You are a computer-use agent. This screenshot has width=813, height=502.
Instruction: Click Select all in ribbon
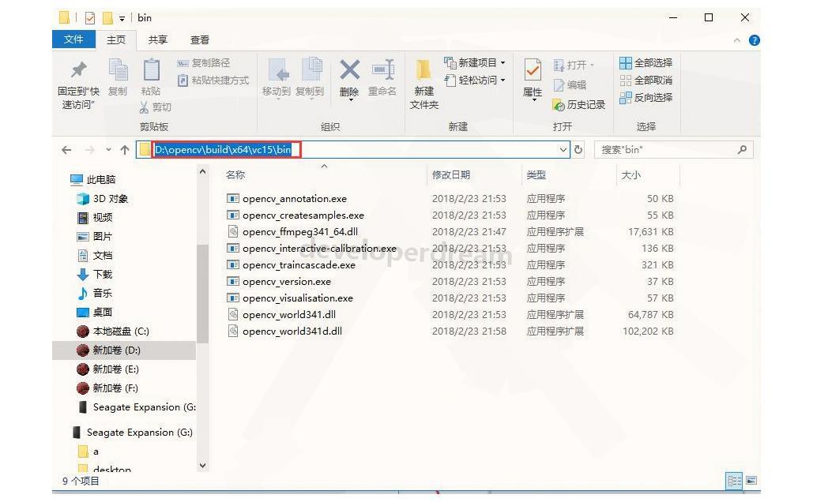[646, 62]
